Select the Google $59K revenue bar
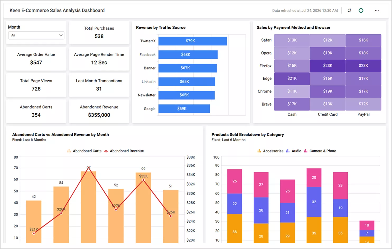This screenshot has height=249, width=392. [184, 109]
